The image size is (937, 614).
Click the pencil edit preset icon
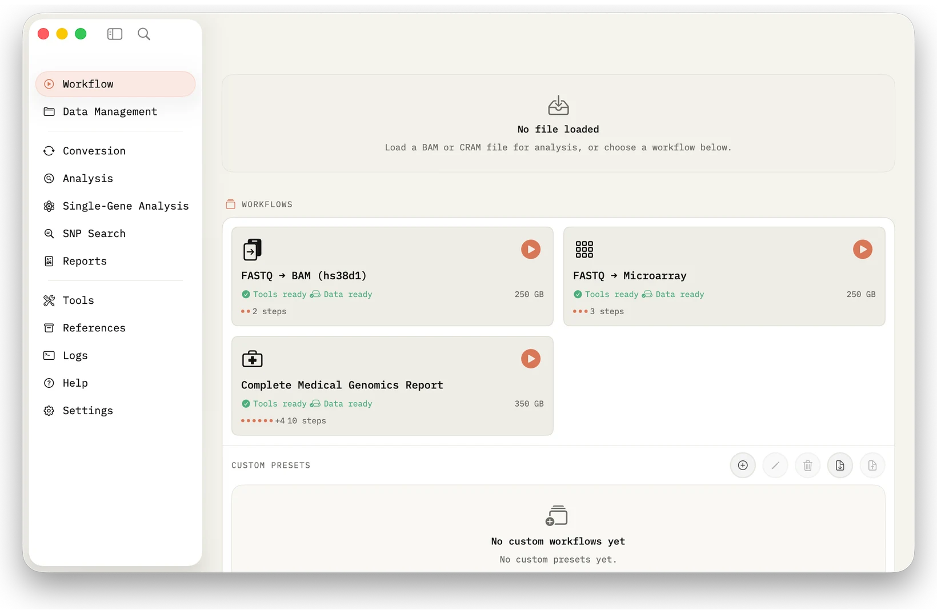click(775, 465)
